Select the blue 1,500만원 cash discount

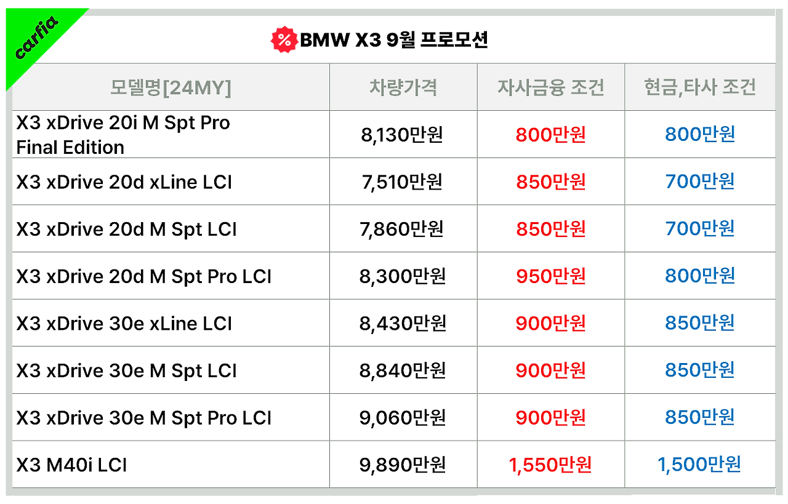[x=699, y=465]
